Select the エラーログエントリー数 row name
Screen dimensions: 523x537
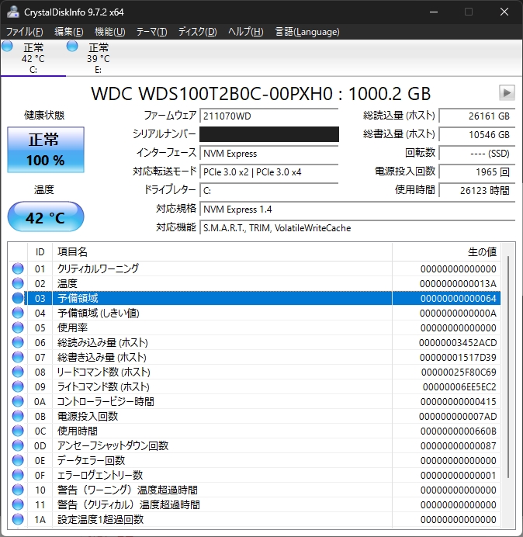click(x=99, y=475)
